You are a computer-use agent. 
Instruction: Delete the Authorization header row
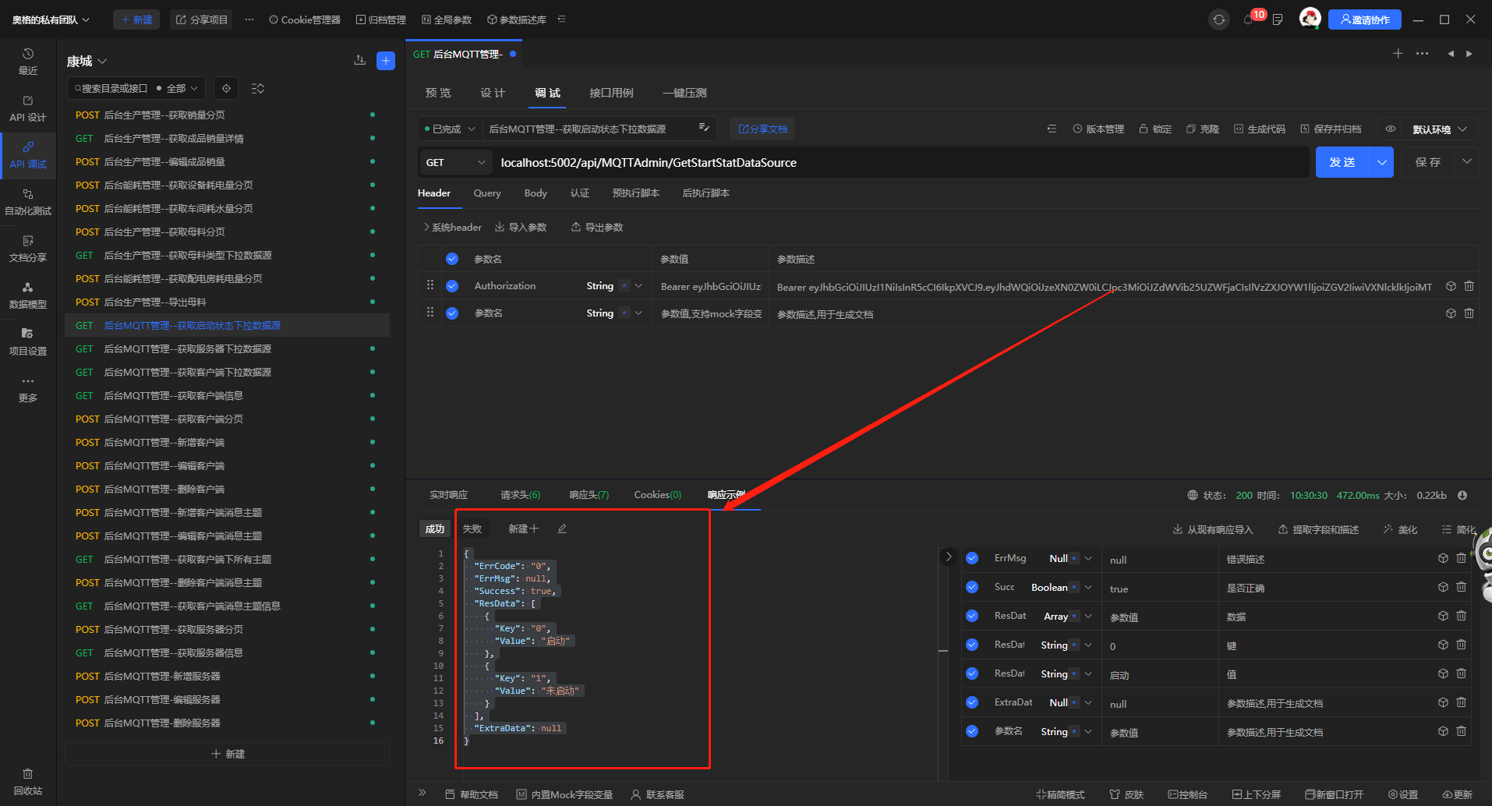1469,286
